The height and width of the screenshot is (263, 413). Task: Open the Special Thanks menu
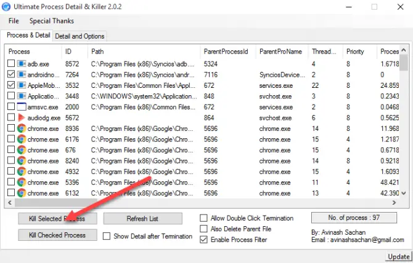[x=52, y=21]
